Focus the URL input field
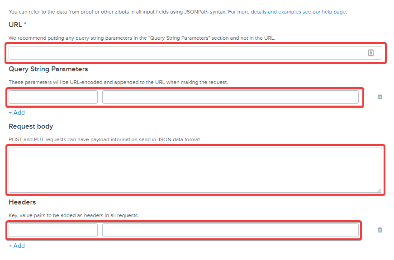394x260 pixels. click(x=185, y=53)
